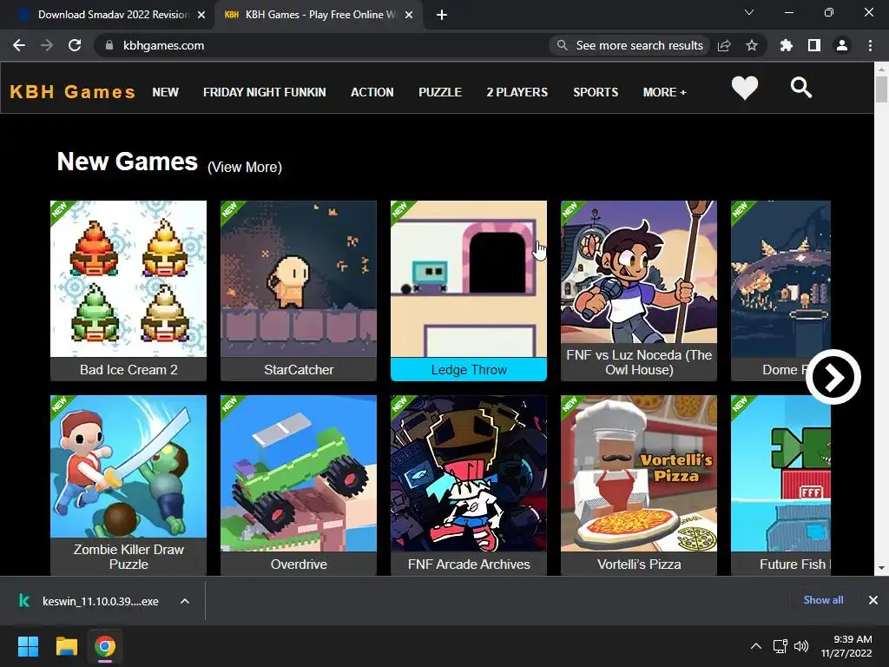Open volume control in system tray
This screenshot has height=667, width=889.
click(x=801, y=646)
